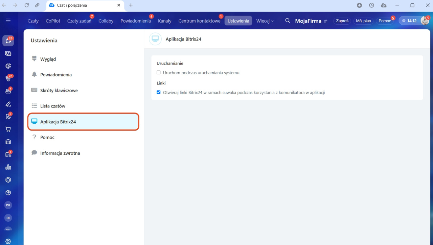Viewport: 433px width, 245px height.
Task: Click the download icon in title bar
Action: pyautogui.click(x=359, y=5)
